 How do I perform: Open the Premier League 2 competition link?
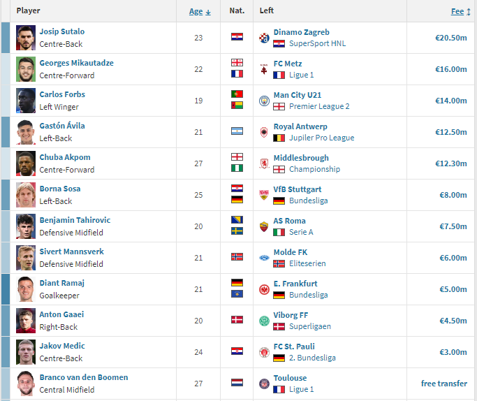pyautogui.click(x=319, y=106)
